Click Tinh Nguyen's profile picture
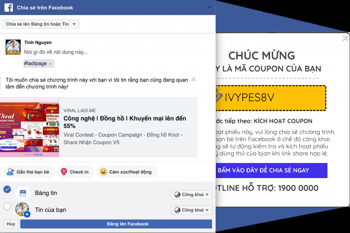 (x=13, y=47)
